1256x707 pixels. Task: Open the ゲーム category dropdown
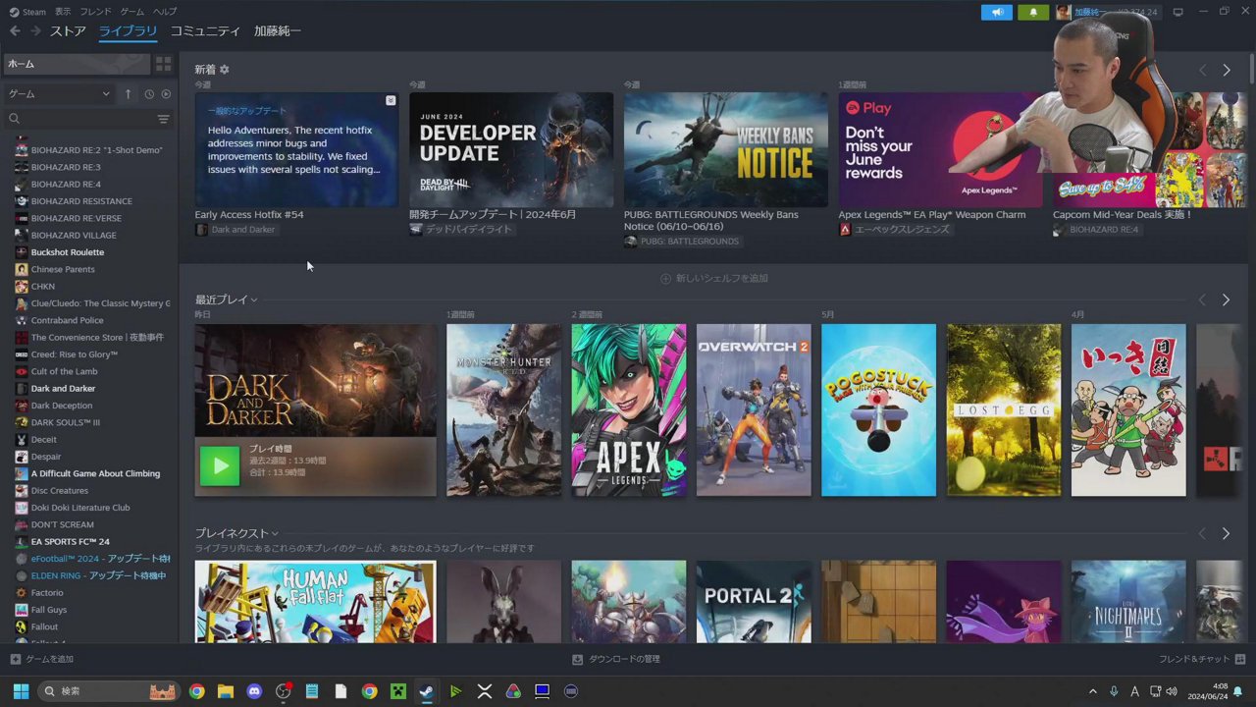59,94
